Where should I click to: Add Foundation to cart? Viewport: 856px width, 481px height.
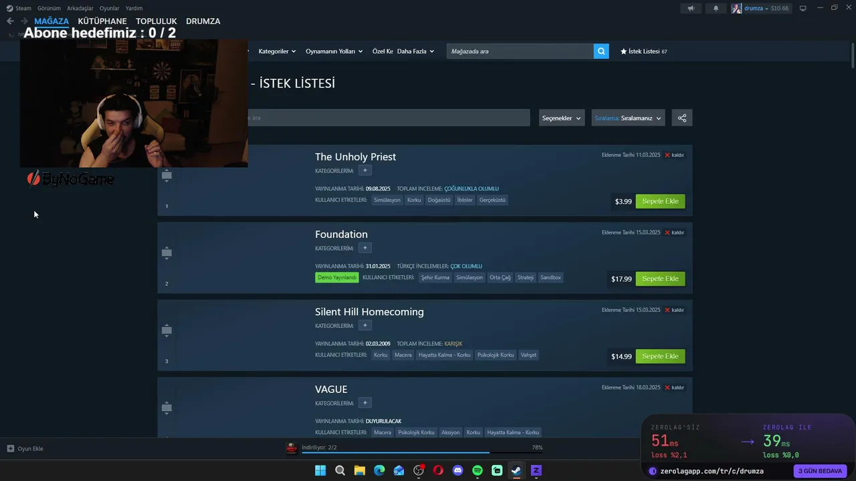pos(660,279)
